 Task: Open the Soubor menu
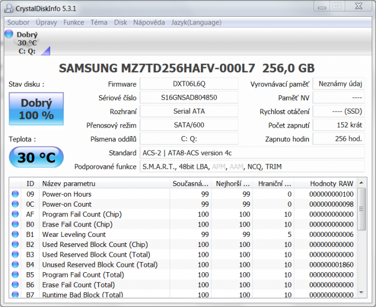pos(18,23)
